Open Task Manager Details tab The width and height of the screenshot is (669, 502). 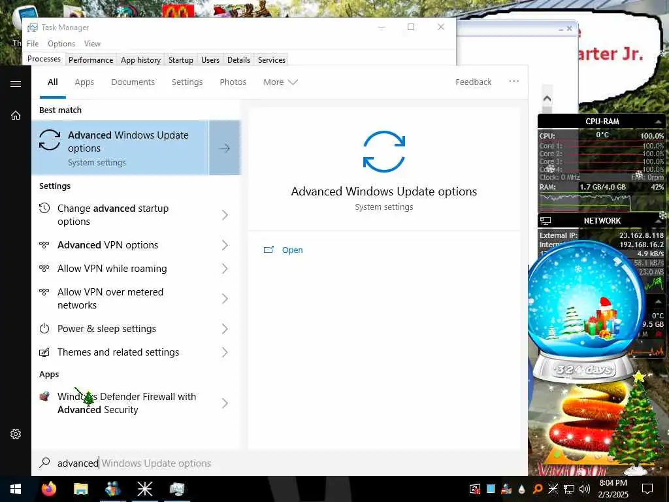click(238, 59)
